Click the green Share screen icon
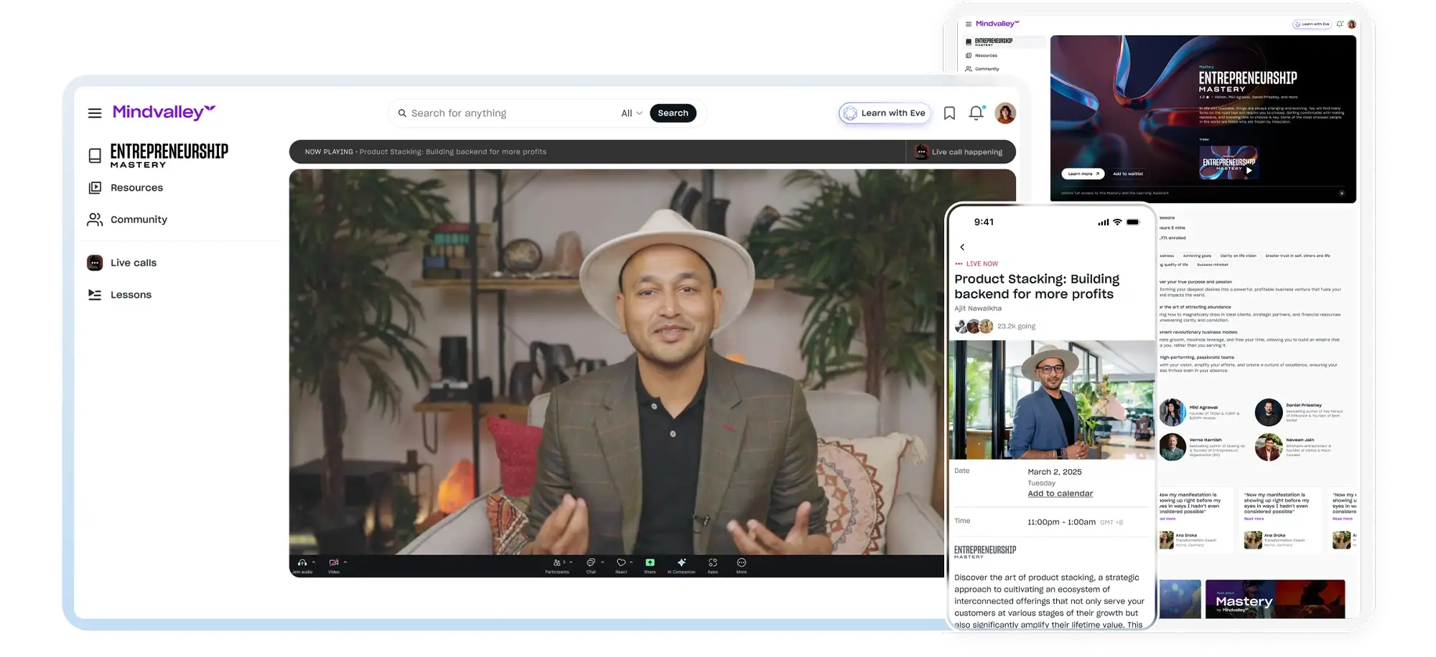This screenshot has width=1436, height=657. (650, 564)
